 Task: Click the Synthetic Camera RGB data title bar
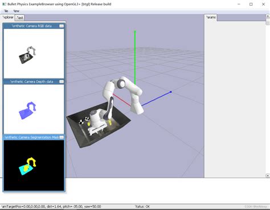[x=31, y=26]
